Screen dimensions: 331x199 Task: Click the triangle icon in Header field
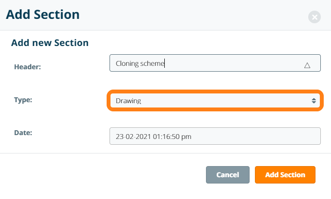pos(307,65)
